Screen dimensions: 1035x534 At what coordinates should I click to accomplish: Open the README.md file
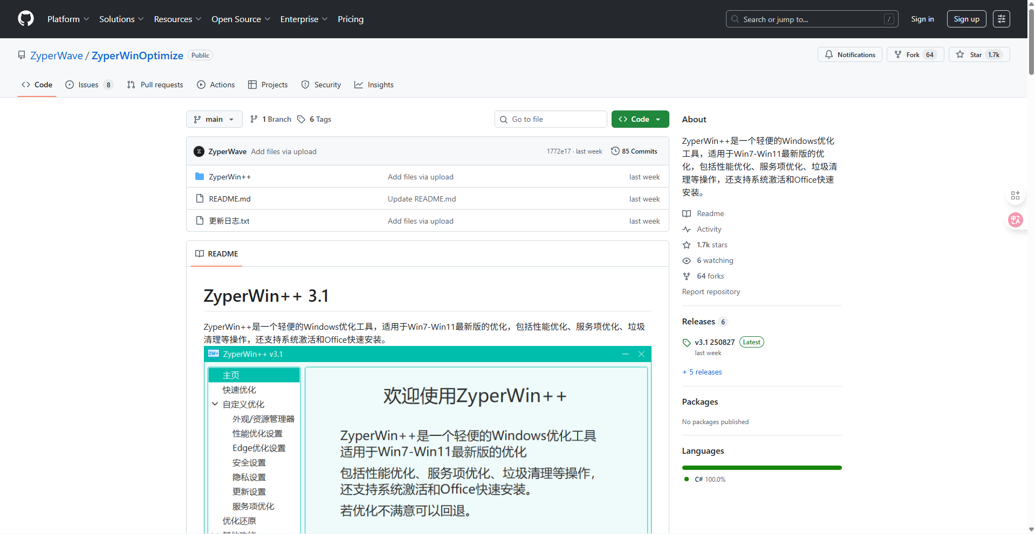coord(230,199)
